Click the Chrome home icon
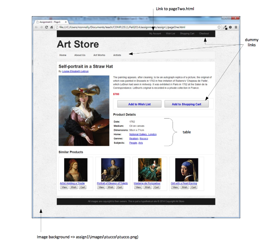This screenshot has height=241, width=273. point(52,28)
